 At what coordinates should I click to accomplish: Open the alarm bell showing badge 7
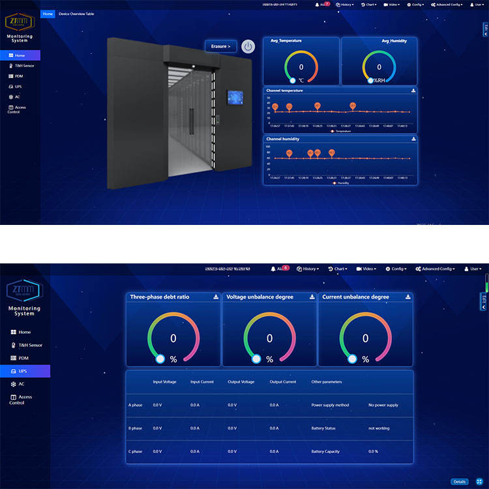(x=318, y=5)
